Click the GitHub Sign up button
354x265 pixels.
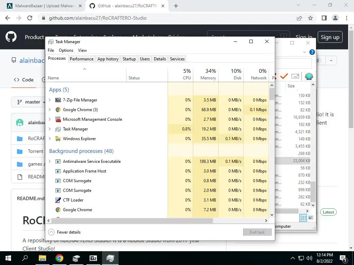click(x=330, y=37)
